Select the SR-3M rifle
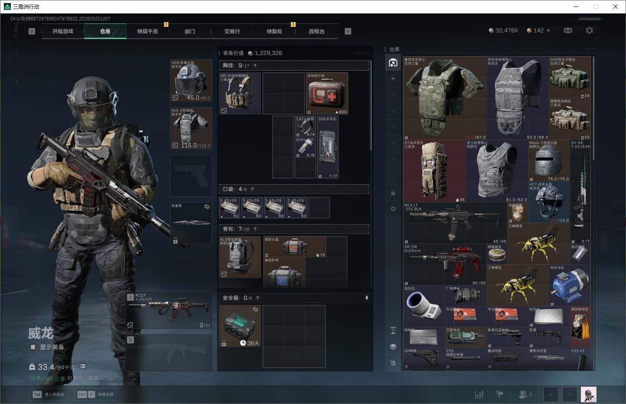Viewport: 626px width, 404px height. tap(445, 264)
